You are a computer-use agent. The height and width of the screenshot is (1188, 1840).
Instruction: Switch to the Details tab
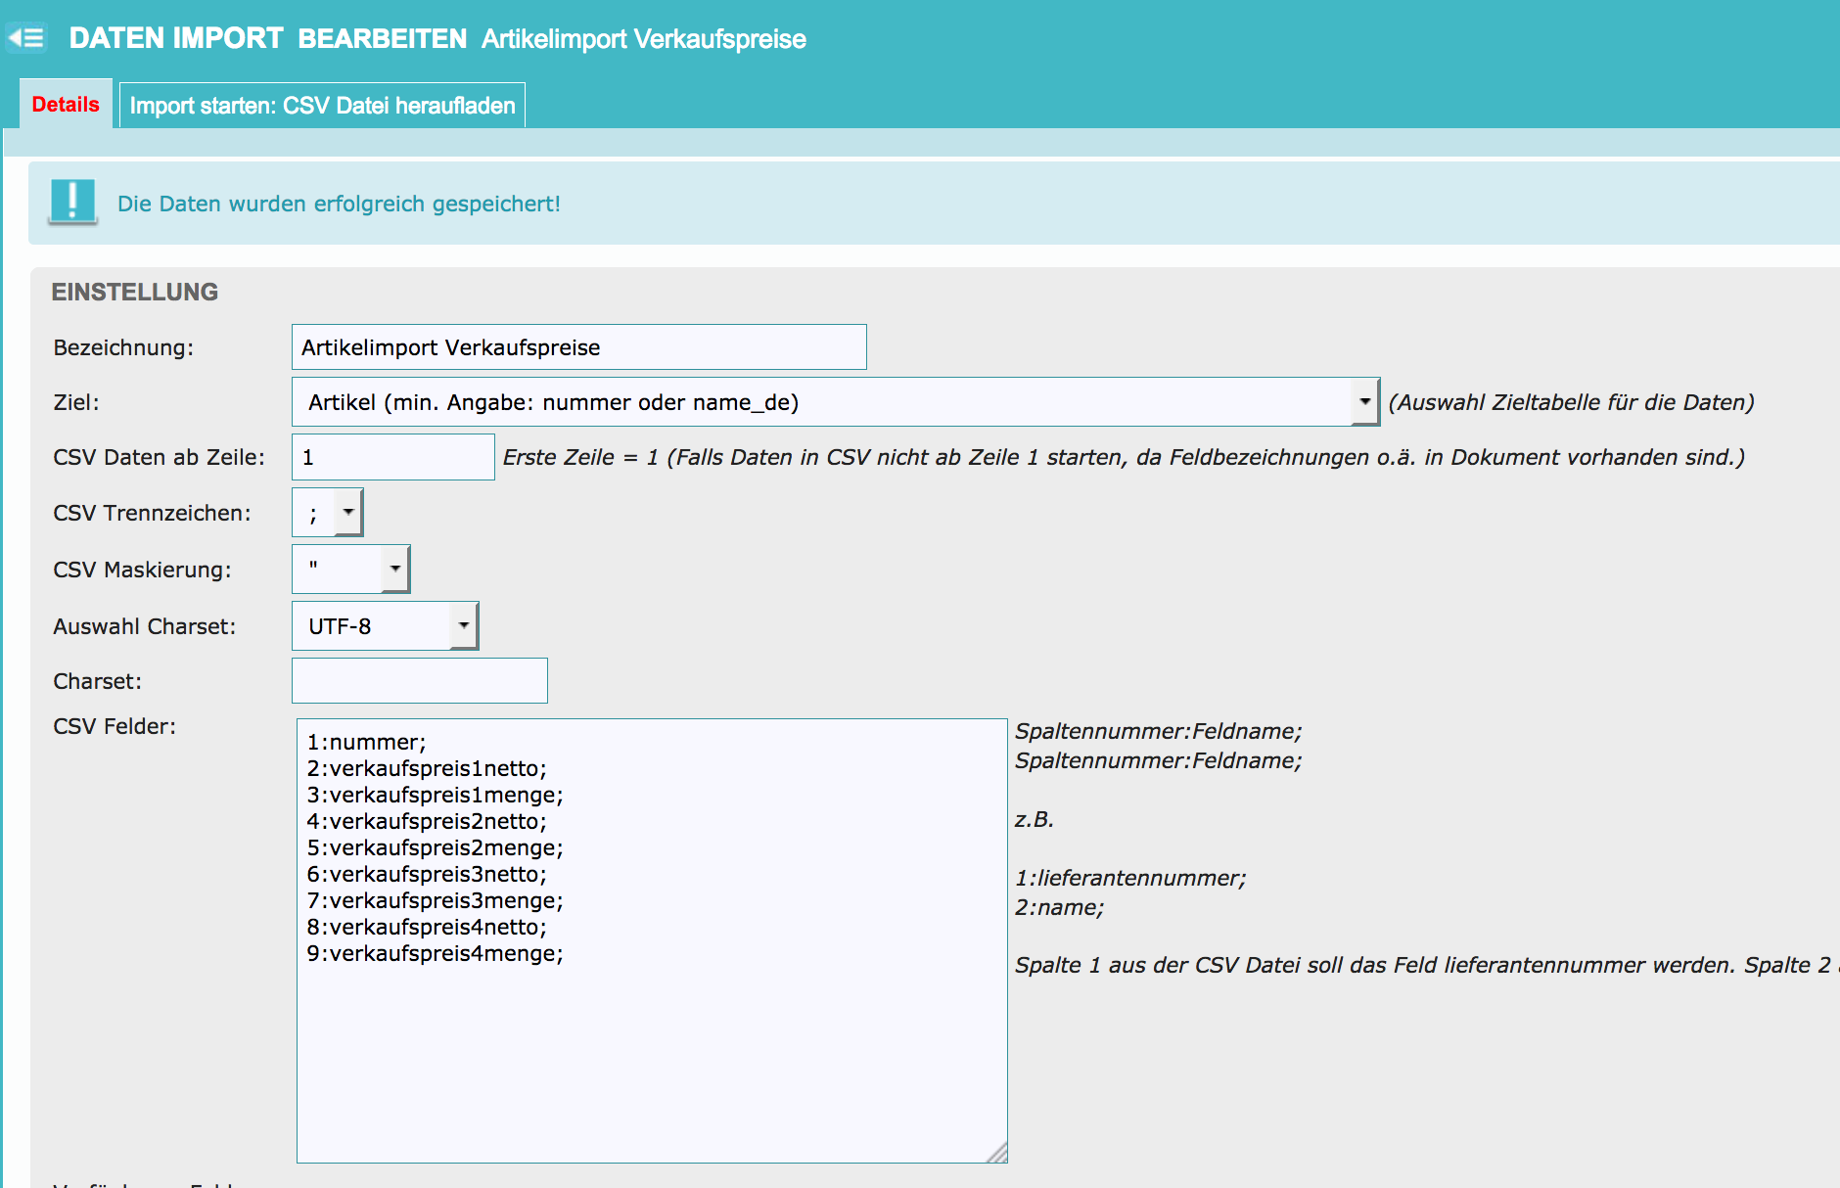(66, 105)
